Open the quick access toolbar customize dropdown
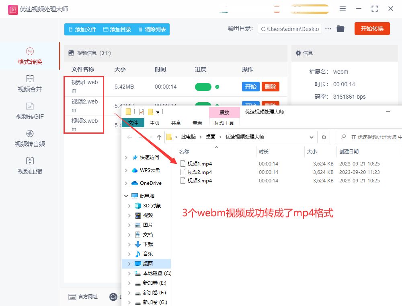 pos(158,112)
